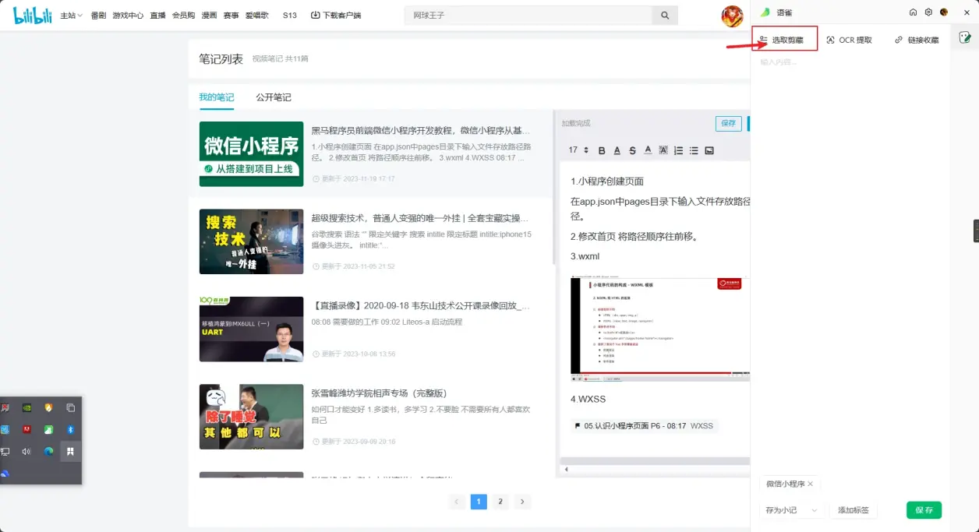Toggle underline A formatting icon

[617, 150]
